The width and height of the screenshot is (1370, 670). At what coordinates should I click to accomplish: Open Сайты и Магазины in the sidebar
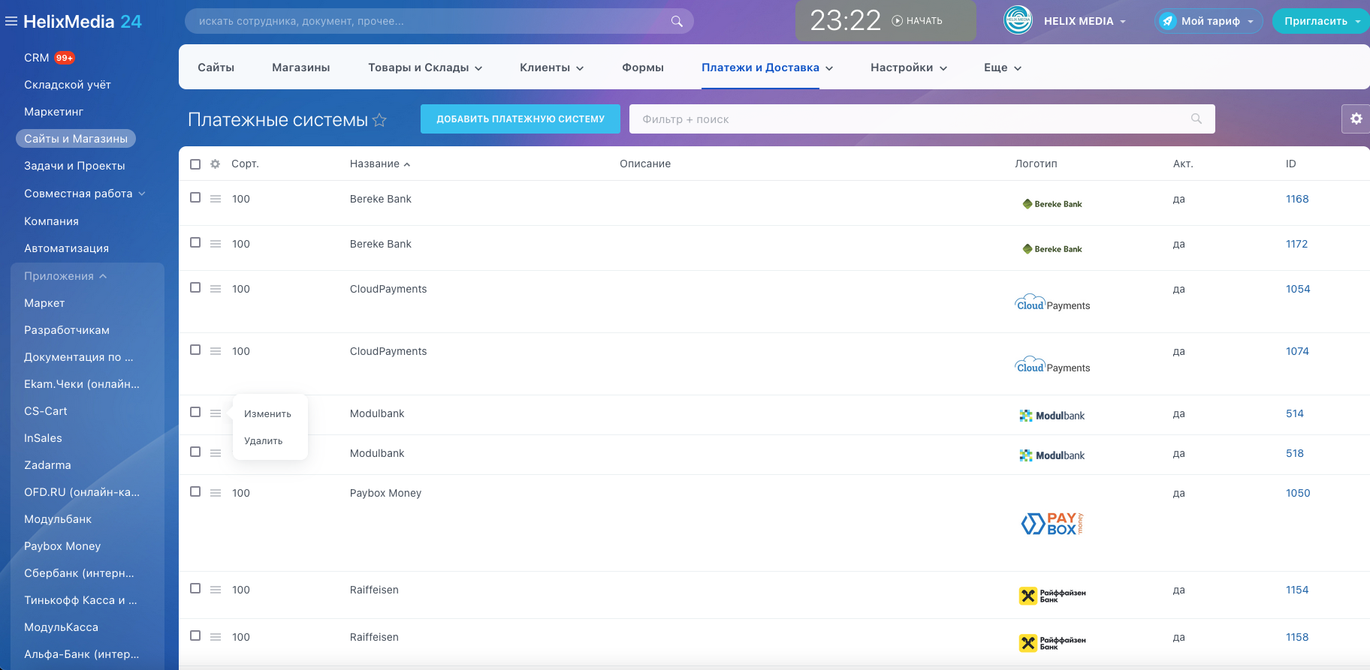[x=76, y=139]
